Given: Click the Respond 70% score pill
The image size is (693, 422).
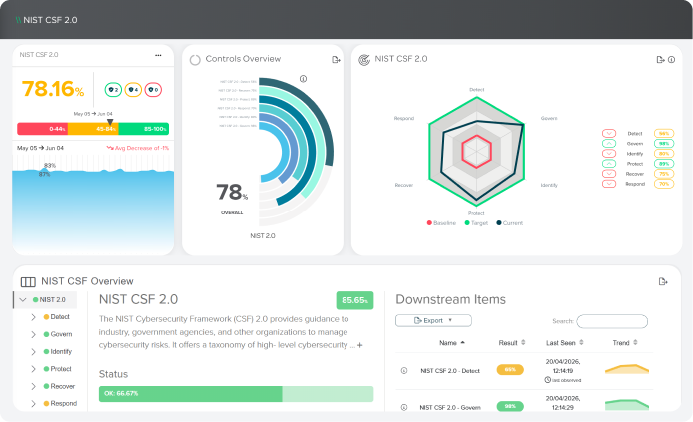Looking at the screenshot, I should (x=664, y=184).
